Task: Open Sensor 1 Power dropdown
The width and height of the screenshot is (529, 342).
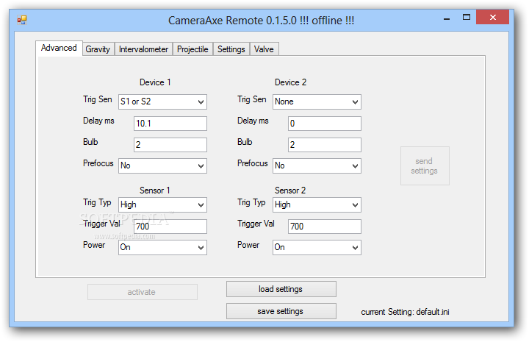Action: click(x=162, y=247)
